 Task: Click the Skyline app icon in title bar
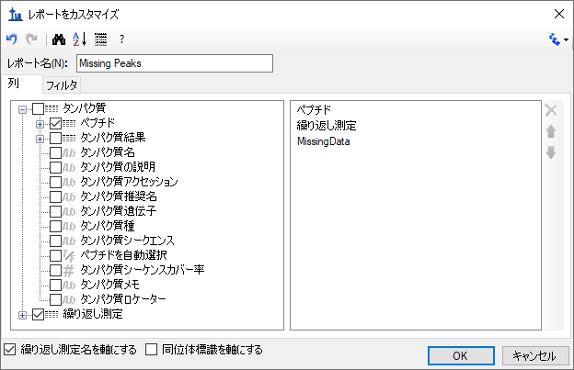[16, 15]
